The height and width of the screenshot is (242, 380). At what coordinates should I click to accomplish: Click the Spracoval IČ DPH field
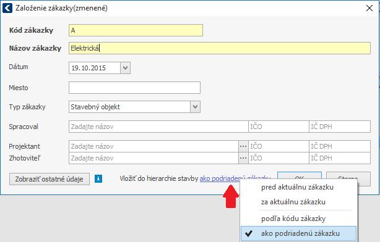(340, 127)
